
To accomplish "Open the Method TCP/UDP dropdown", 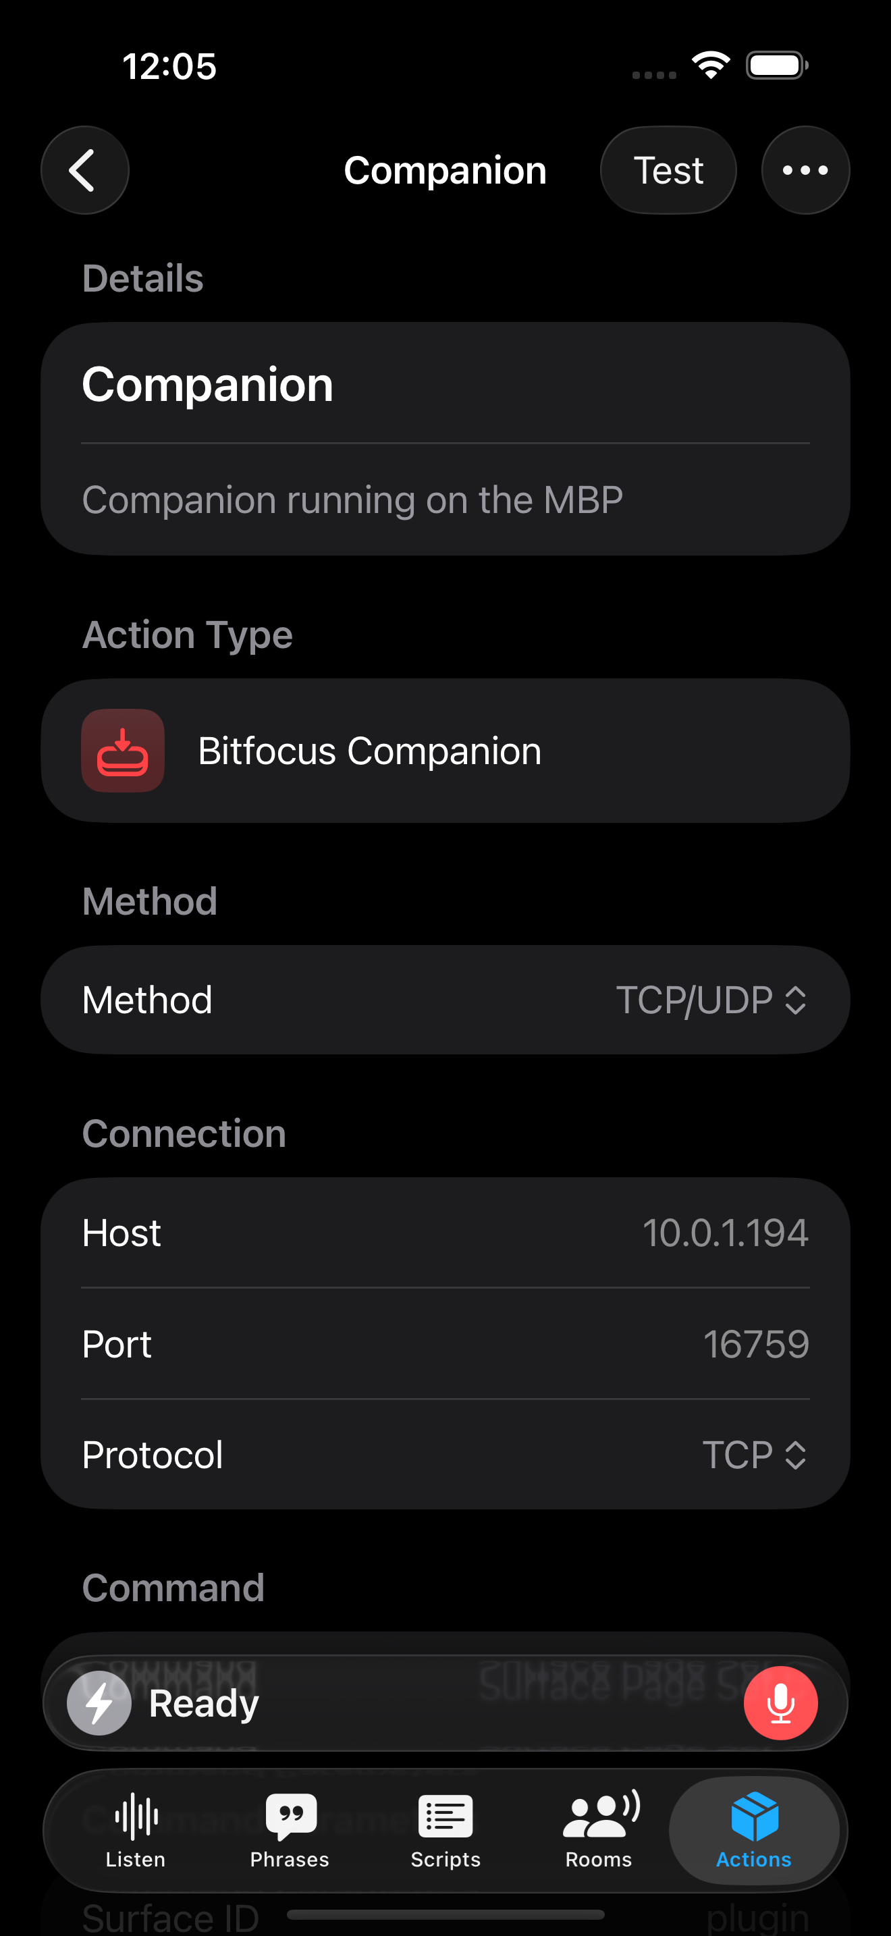I will point(711,1000).
